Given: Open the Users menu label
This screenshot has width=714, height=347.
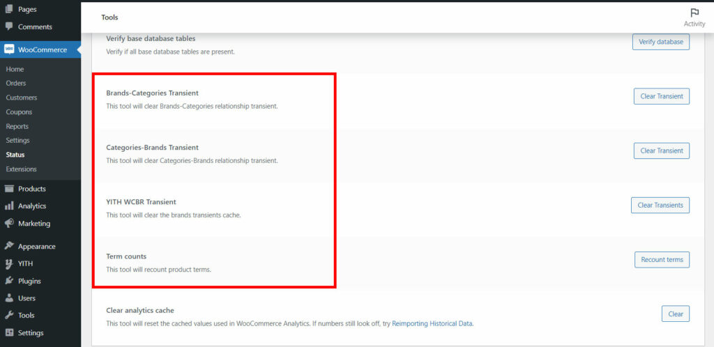Looking at the screenshot, I should pyautogui.click(x=27, y=298).
